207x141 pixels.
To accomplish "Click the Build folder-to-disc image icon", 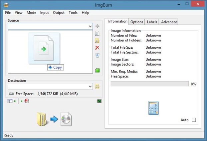I will pos(54,119).
